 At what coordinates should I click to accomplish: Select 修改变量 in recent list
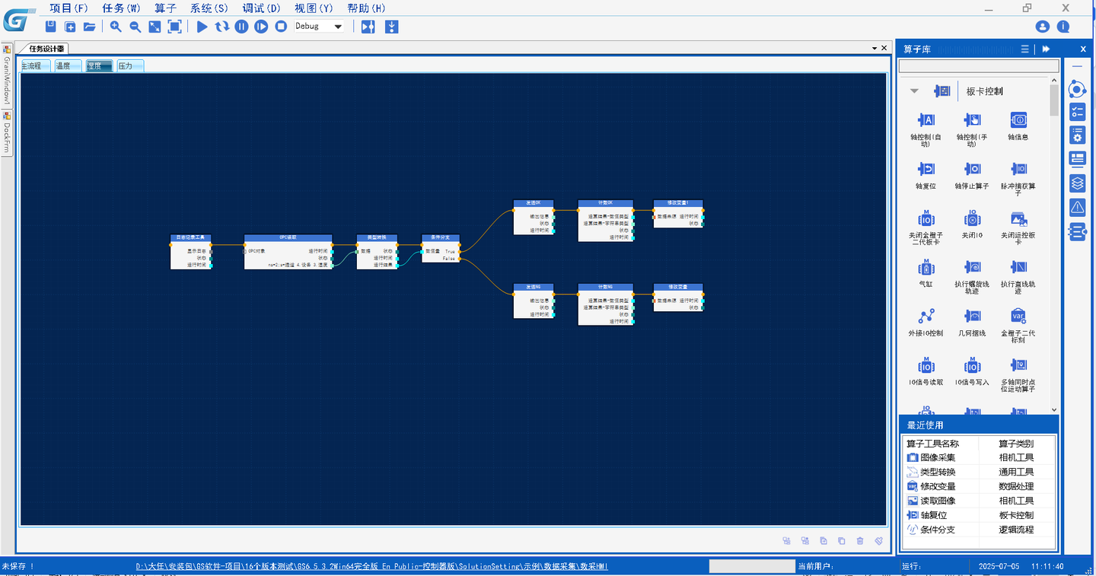[938, 486]
